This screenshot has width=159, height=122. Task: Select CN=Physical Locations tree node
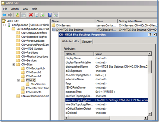click(x=35, y=56)
